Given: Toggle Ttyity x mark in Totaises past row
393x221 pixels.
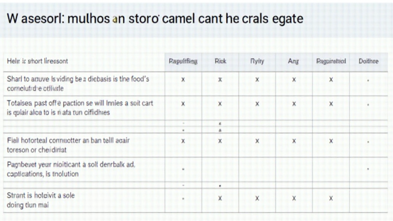Looking at the screenshot, I should coord(257,104).
